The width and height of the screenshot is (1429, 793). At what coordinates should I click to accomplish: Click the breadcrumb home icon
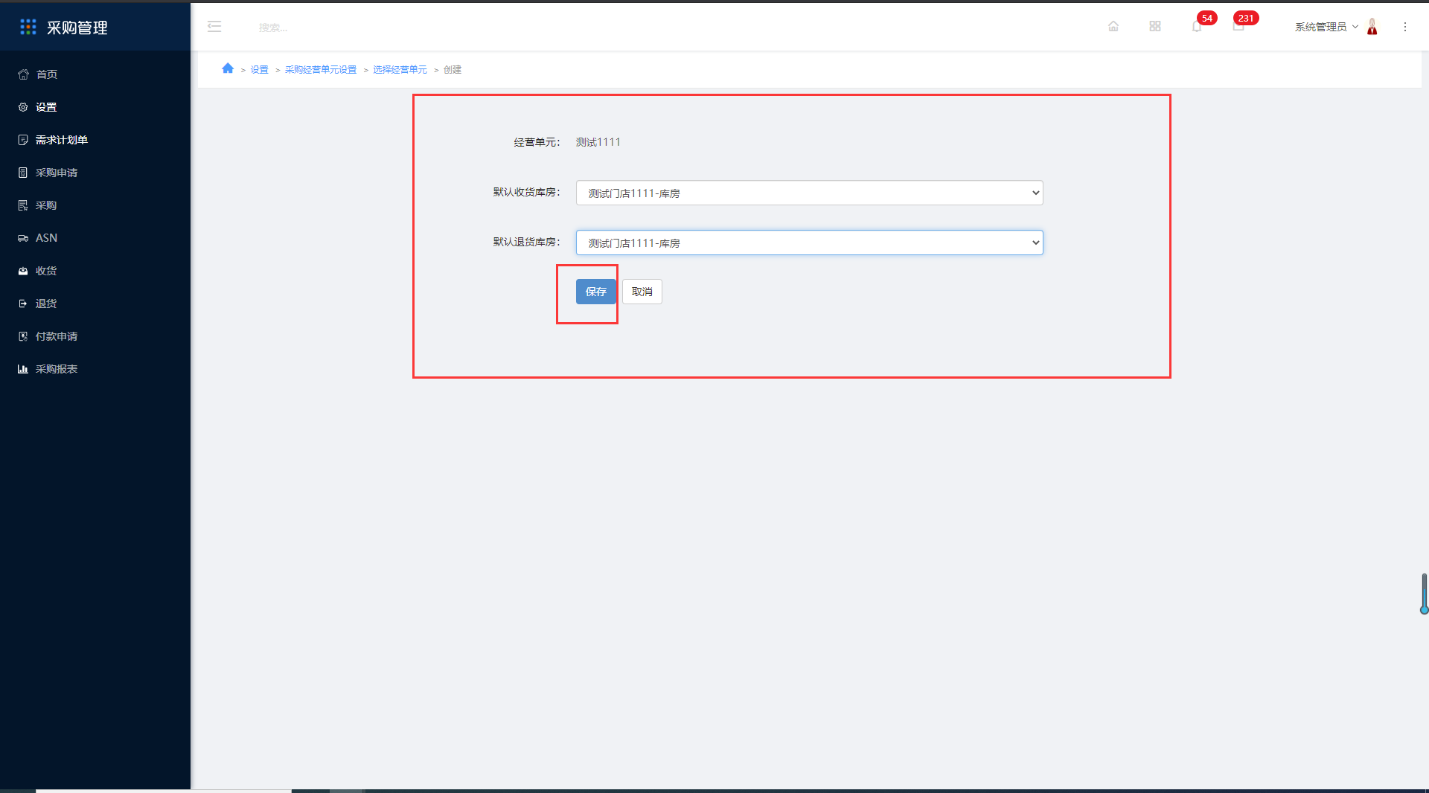point(228,68)
